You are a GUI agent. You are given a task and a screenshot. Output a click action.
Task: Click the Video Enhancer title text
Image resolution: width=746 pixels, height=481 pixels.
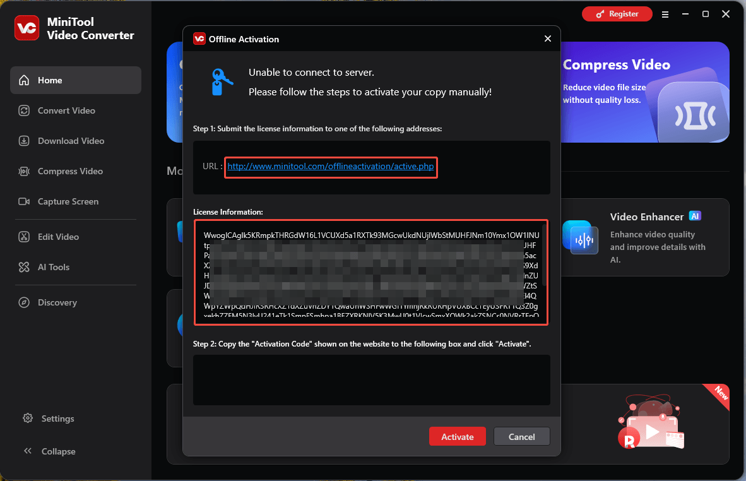646,217
